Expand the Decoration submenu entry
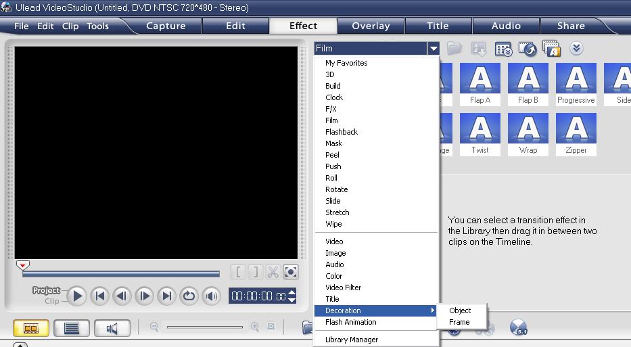The image size is (631, 347). tap(375, 310)
